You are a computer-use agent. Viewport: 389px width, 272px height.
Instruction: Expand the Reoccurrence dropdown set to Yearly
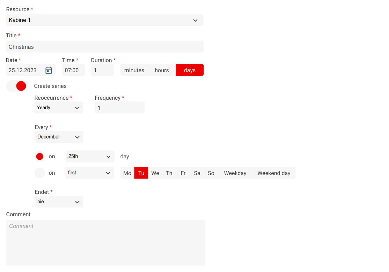[59, 108]
